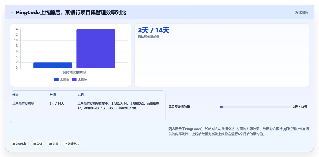Click the chart x-axis label 风险预警提前量
The image size is (319, 157).
click(74, 72)
